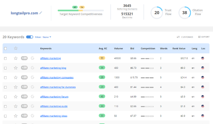Sort by Avg. KC column header

[x=103, y=49]
